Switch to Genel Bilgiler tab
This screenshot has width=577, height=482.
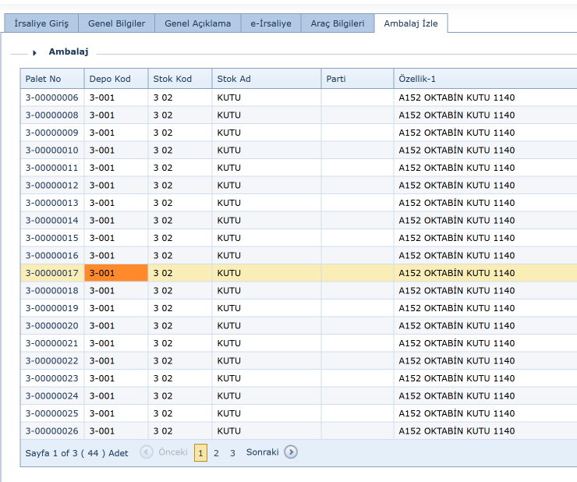(116, 23)
